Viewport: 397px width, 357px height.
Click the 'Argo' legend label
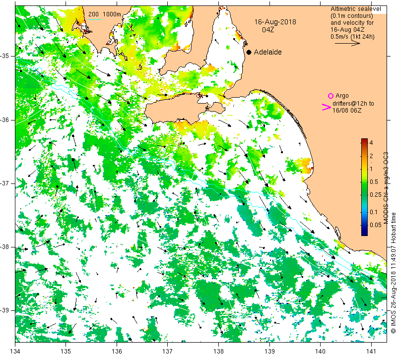tap(342, 96)
